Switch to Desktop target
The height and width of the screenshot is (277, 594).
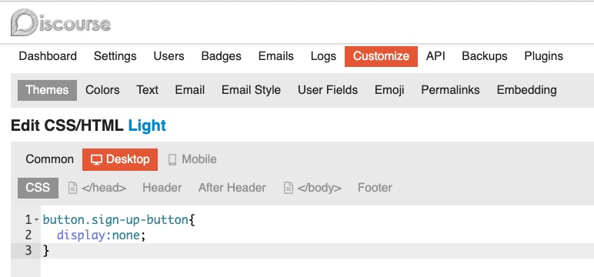point(120,159)
